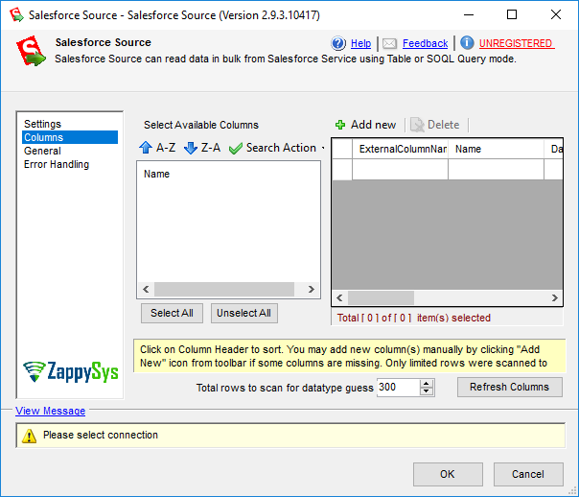Click the Cancel button

pyautogui.click(x=528, y=474)
